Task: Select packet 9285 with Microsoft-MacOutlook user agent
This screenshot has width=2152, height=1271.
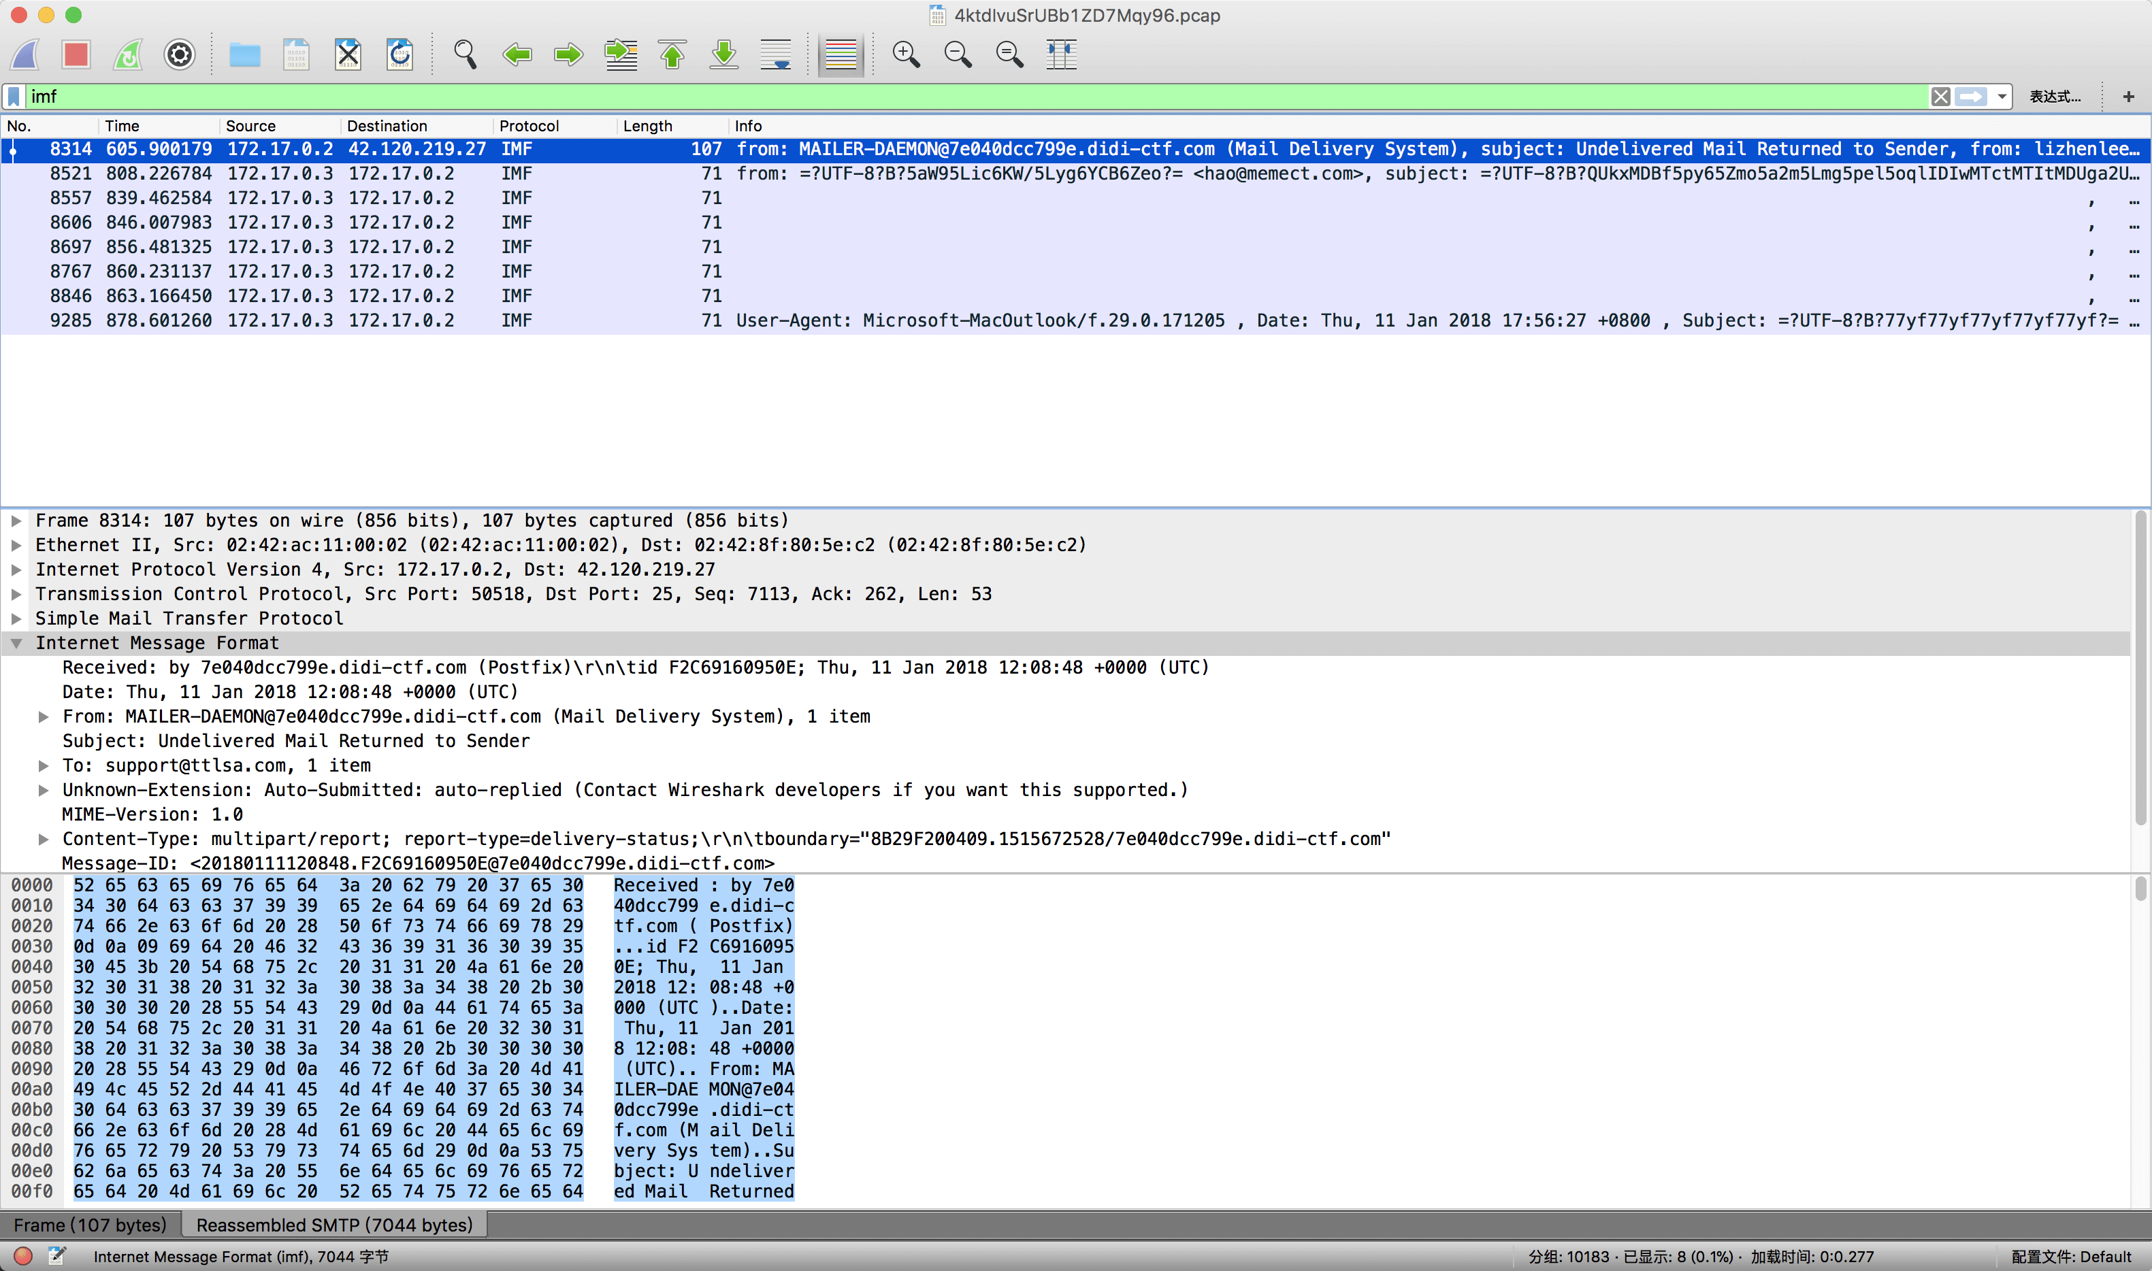Action: pos(1075,320)
